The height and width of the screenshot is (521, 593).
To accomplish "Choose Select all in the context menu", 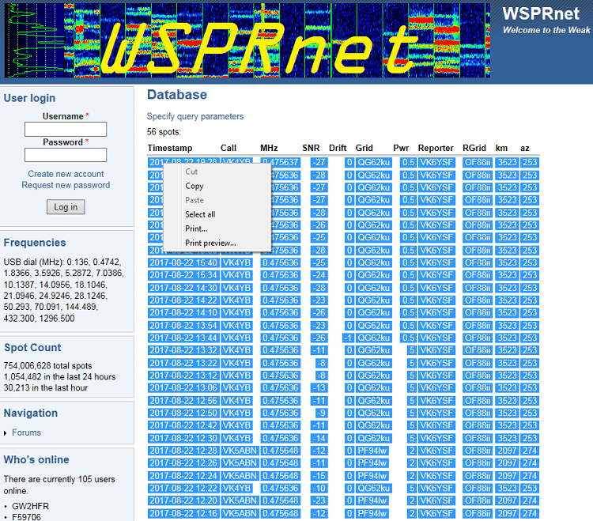I will 200,214.
